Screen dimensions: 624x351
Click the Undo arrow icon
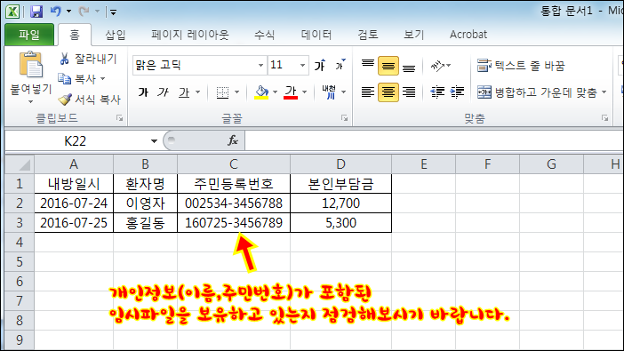56,12
